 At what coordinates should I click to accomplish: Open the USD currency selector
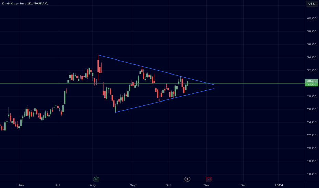(311, 4)
